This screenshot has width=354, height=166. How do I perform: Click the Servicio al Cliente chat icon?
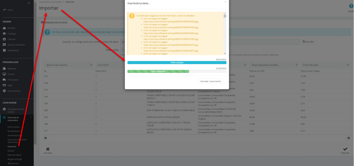click(x=4, y=45)
